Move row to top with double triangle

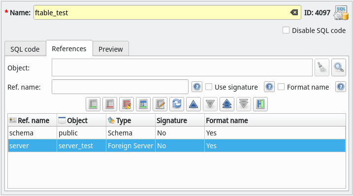(x=227, y=104)
